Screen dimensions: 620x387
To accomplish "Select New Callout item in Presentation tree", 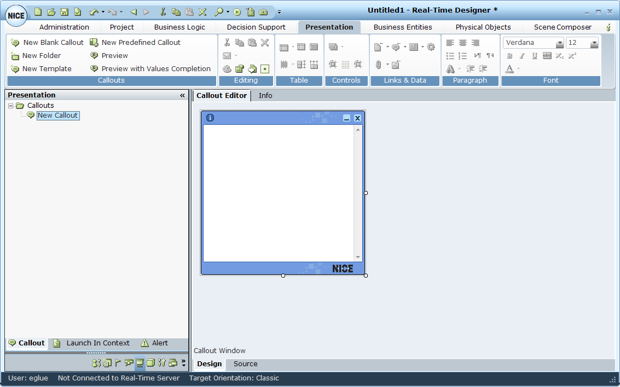I will (x=57, y=115).
